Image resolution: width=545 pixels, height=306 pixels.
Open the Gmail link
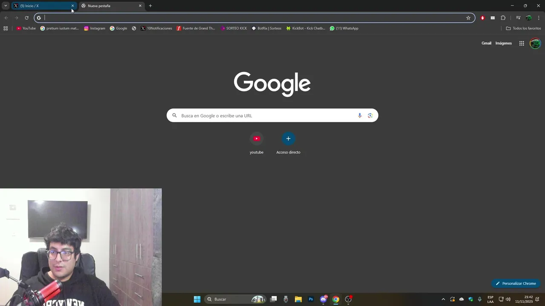coord(486,43)
